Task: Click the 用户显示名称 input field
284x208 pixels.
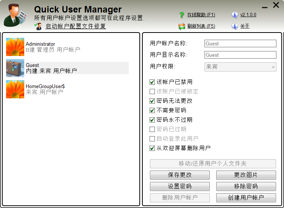Action: pyautogui.click(x=240, y=55)
